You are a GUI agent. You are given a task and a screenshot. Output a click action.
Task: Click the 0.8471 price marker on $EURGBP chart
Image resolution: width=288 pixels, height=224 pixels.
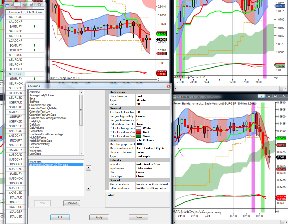click(281, 157)
